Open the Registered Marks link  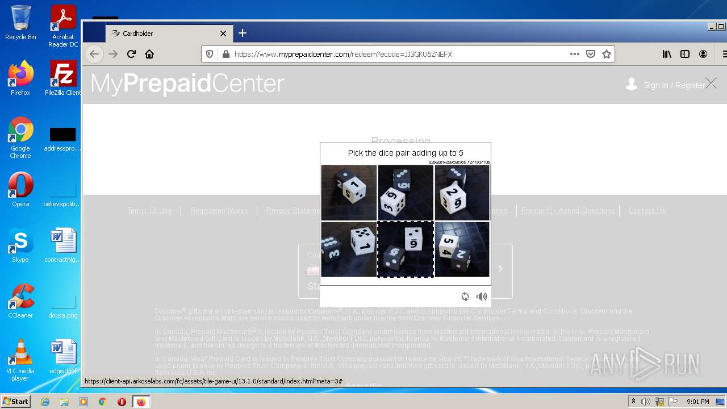[x=219, y=210]
